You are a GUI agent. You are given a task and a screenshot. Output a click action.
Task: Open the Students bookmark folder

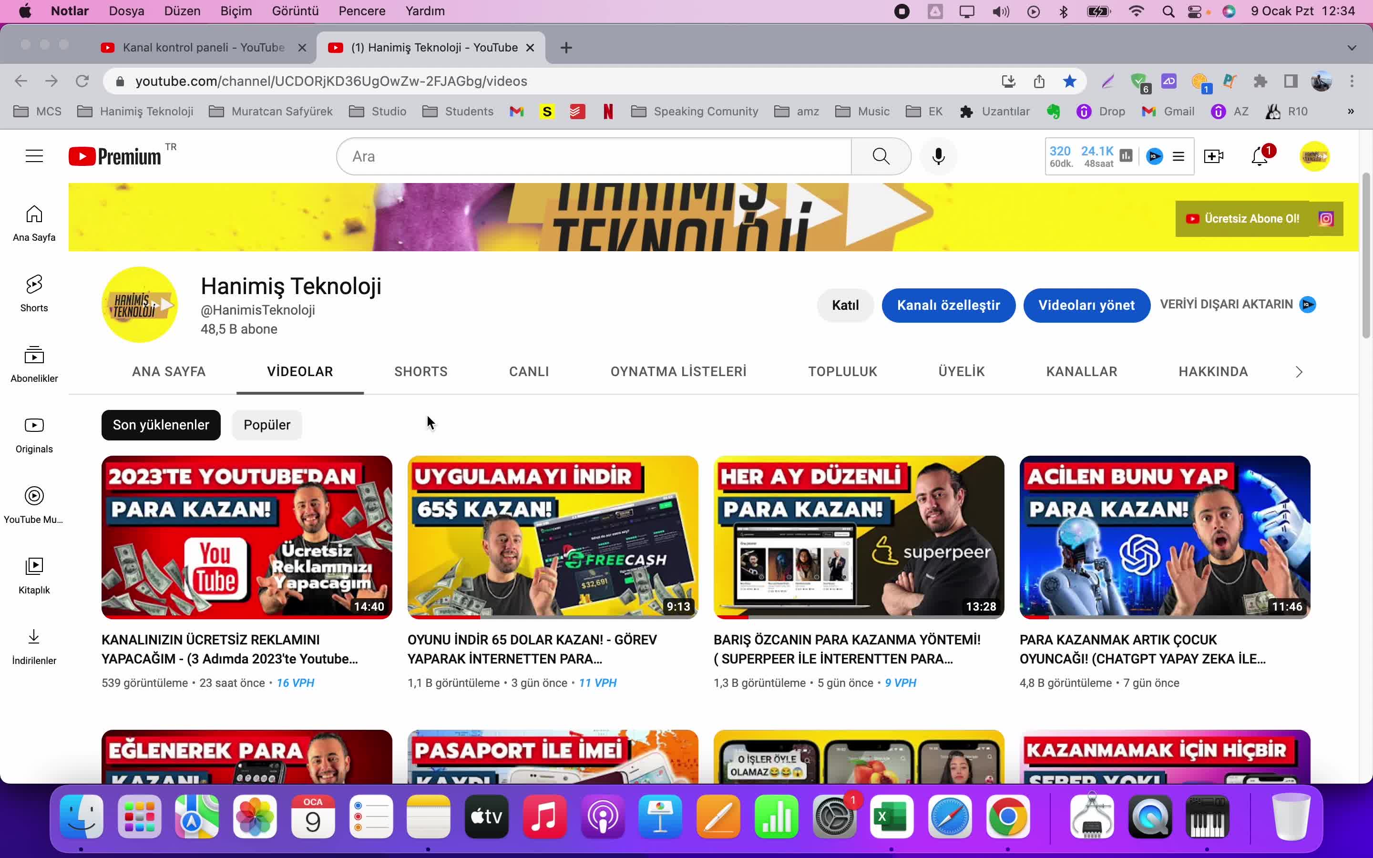pyautogui.click(x=458, y=111)
